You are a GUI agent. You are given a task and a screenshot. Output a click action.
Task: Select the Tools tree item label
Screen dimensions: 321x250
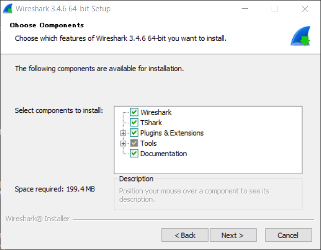[x=148, y=143]
